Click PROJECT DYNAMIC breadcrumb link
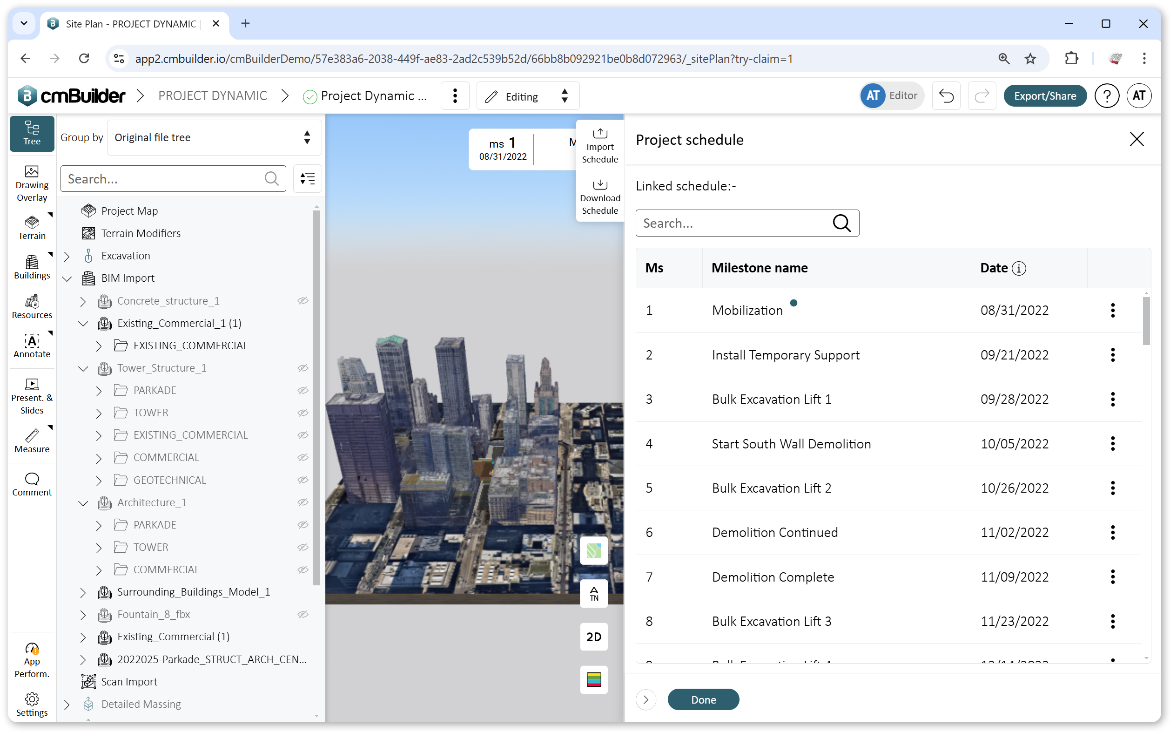The height and width of the screenshot is (732, 1170). tap(212, 95)
